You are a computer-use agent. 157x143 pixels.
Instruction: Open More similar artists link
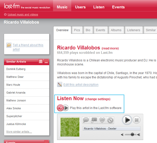(x=19, y=132)
